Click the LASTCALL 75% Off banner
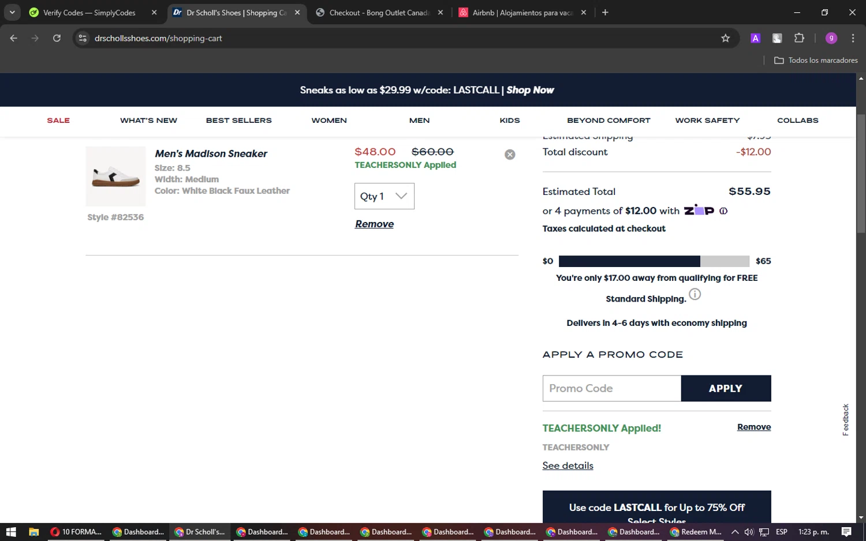866x541 pixels. pyautogui.click(x=656, y=507)
